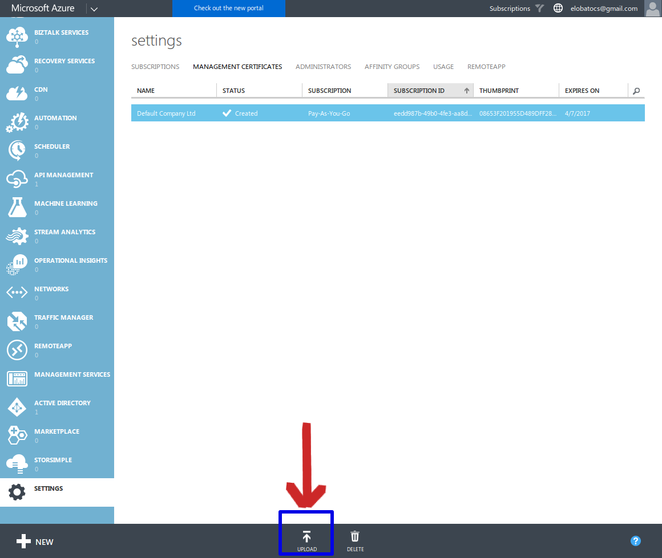Open Active Directory icon

click(x=17, y=407)
